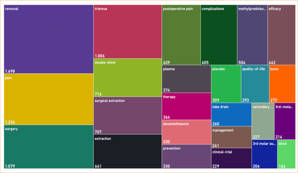Viewport: 298px width, 173px height.
Task: Click the red trismus tile
Action: pyautogui.click(x=128, y=32)
